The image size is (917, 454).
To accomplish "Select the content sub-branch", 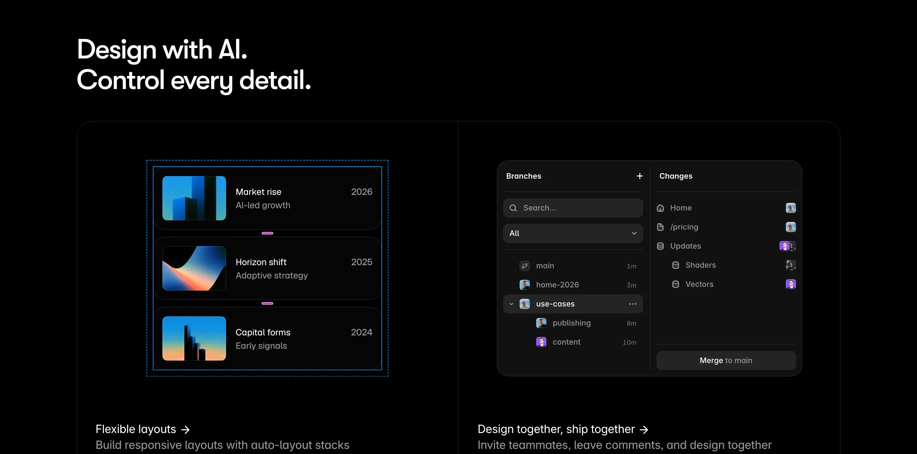I will click(573, 342).
